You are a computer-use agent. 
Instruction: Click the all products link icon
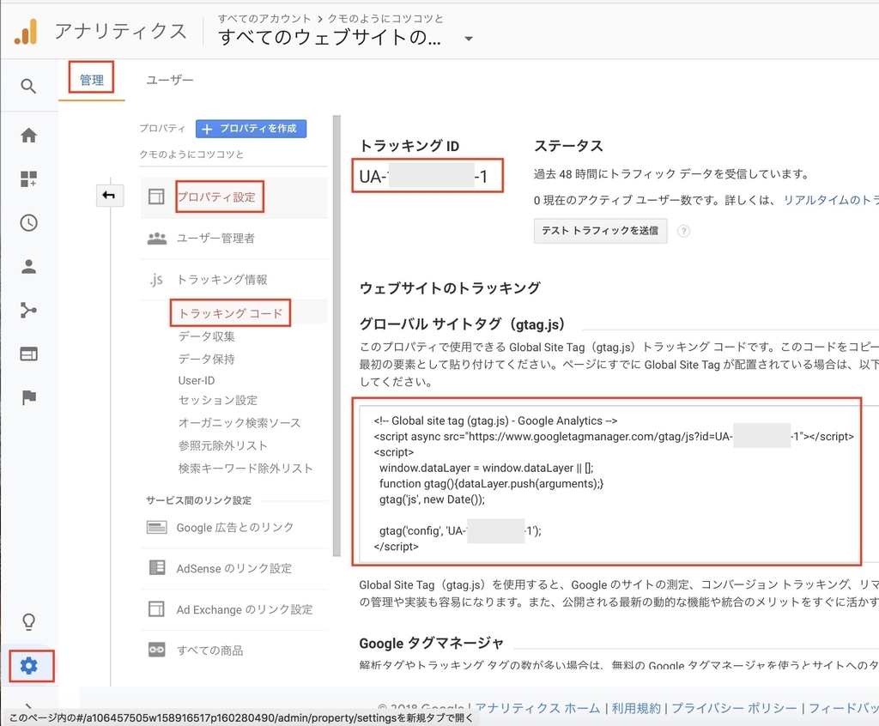(x=156, y=650)
